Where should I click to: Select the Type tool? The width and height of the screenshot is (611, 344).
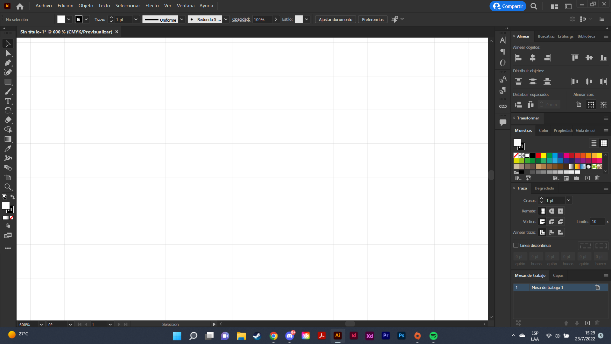8,101
